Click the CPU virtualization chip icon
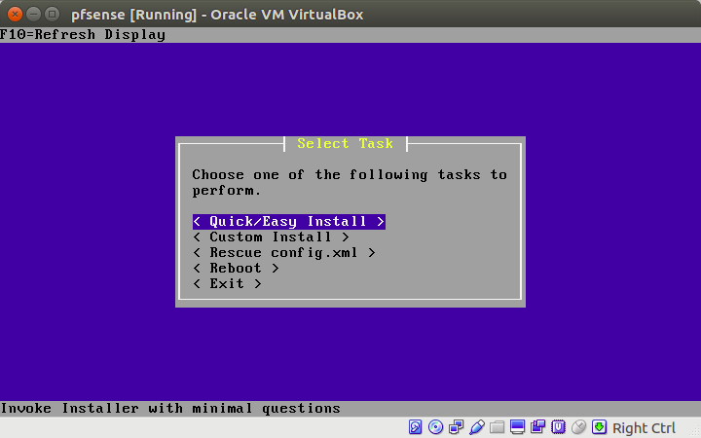 coord(559,427)
